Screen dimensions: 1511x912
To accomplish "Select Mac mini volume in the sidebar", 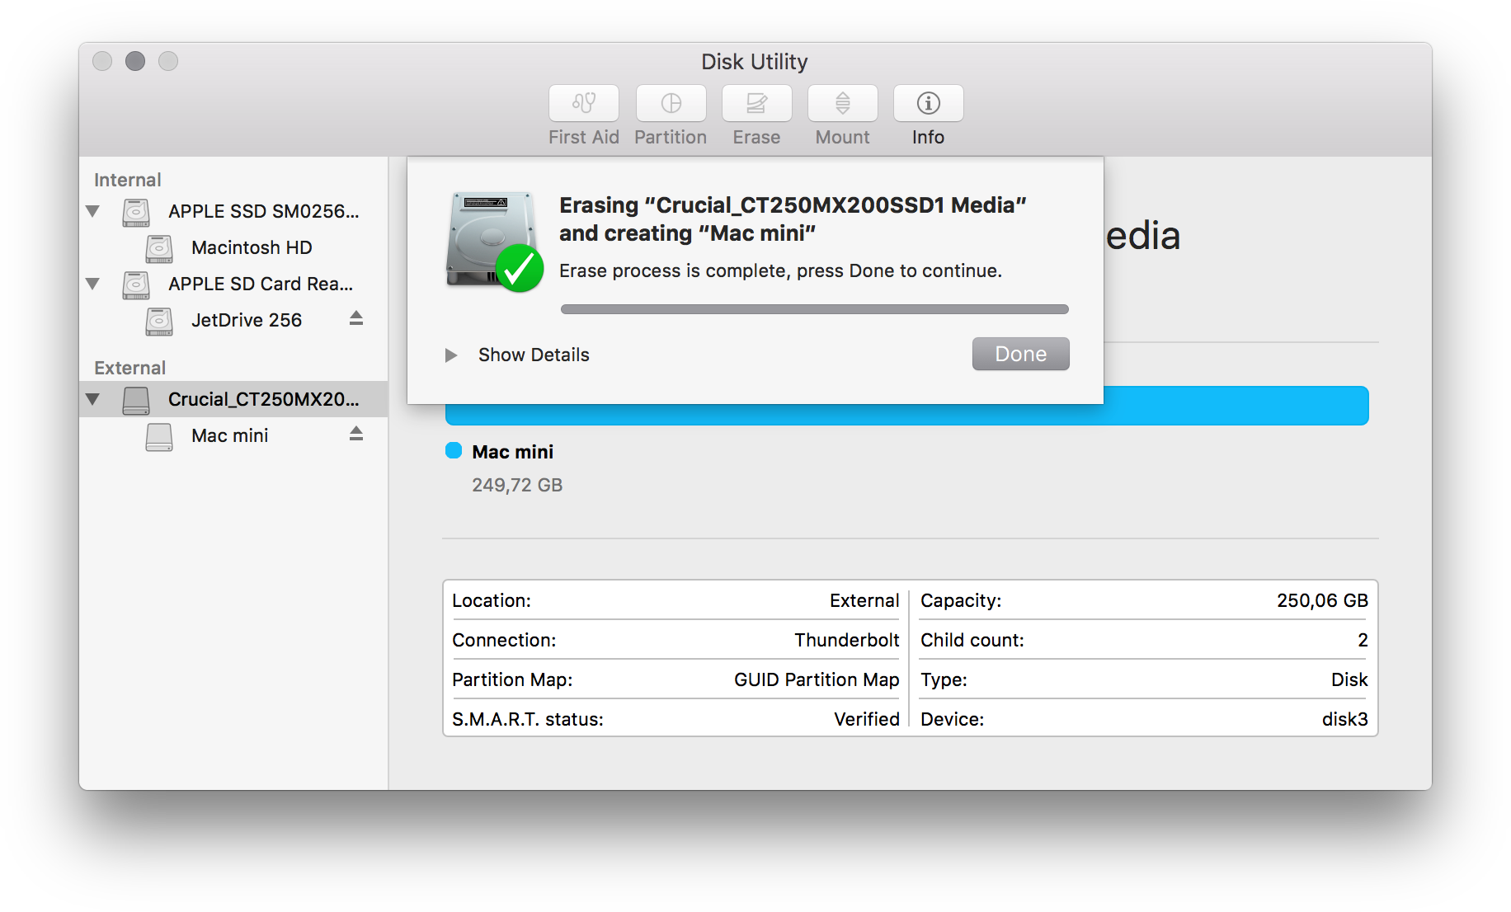I will pos(233,435).
